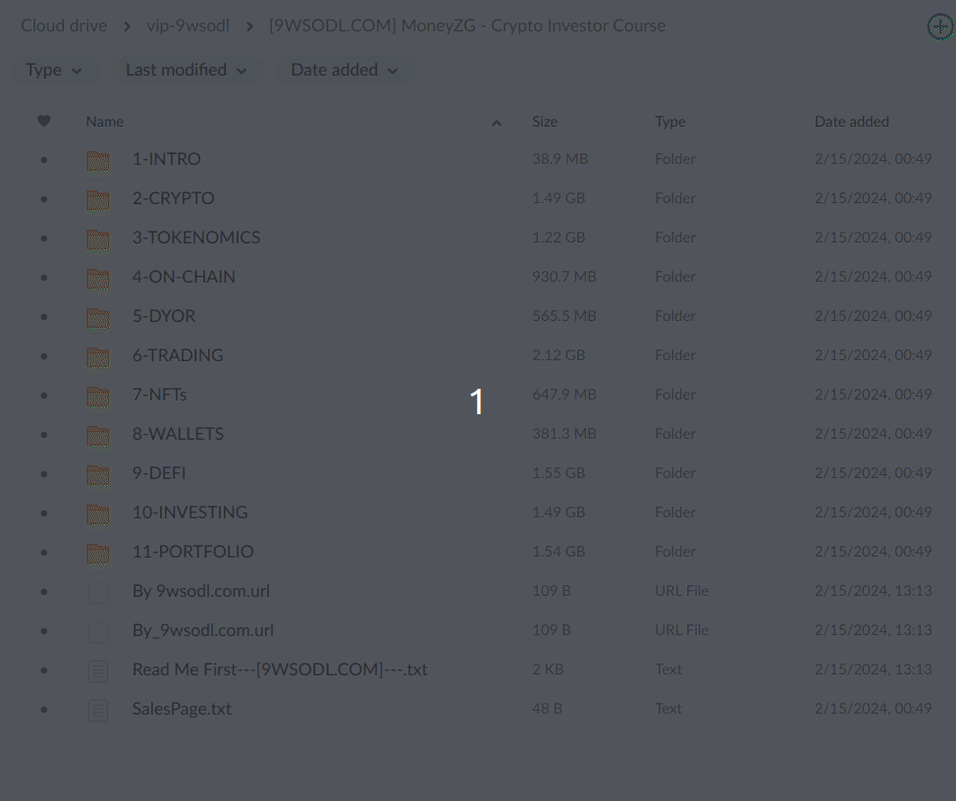Go to Cloud drive in breadcrumb
Image resolution: width=956 pixels, height=801 pixels.
point(64,26)
